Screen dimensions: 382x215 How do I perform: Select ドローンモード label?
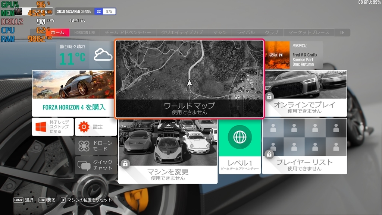click(103, 146)
